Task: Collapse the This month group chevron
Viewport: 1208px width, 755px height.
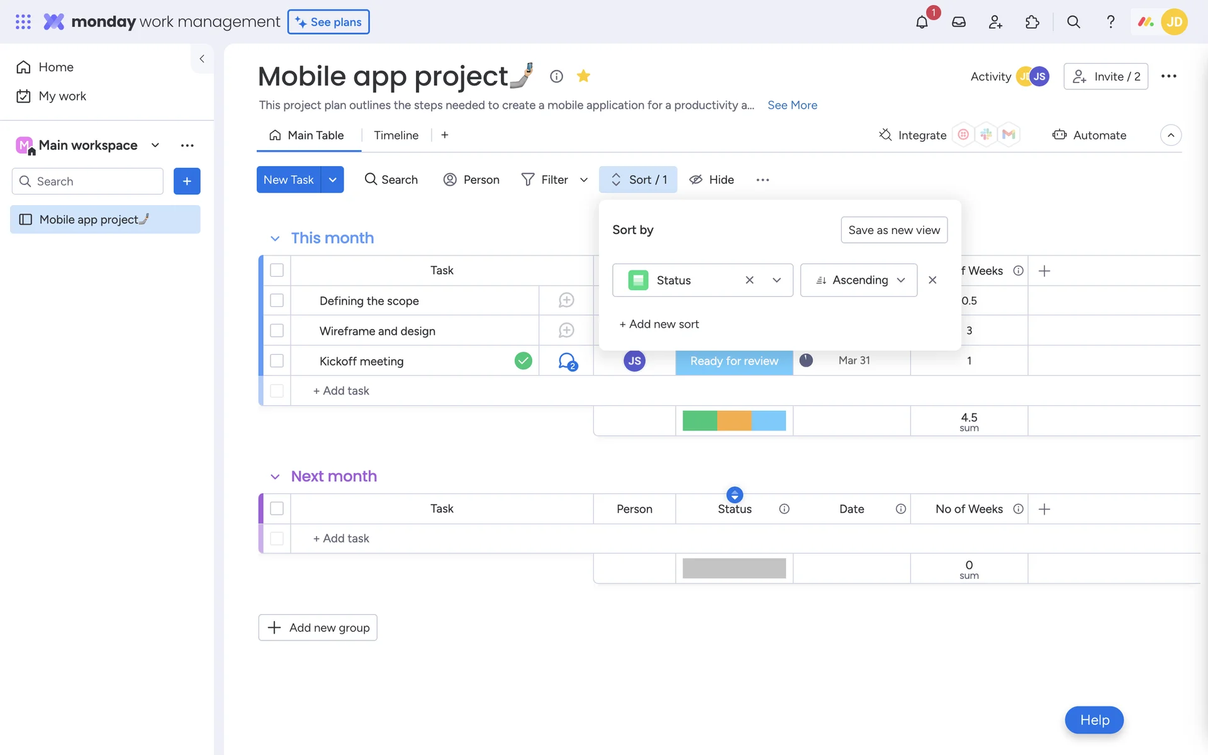Action: [275, 238]
